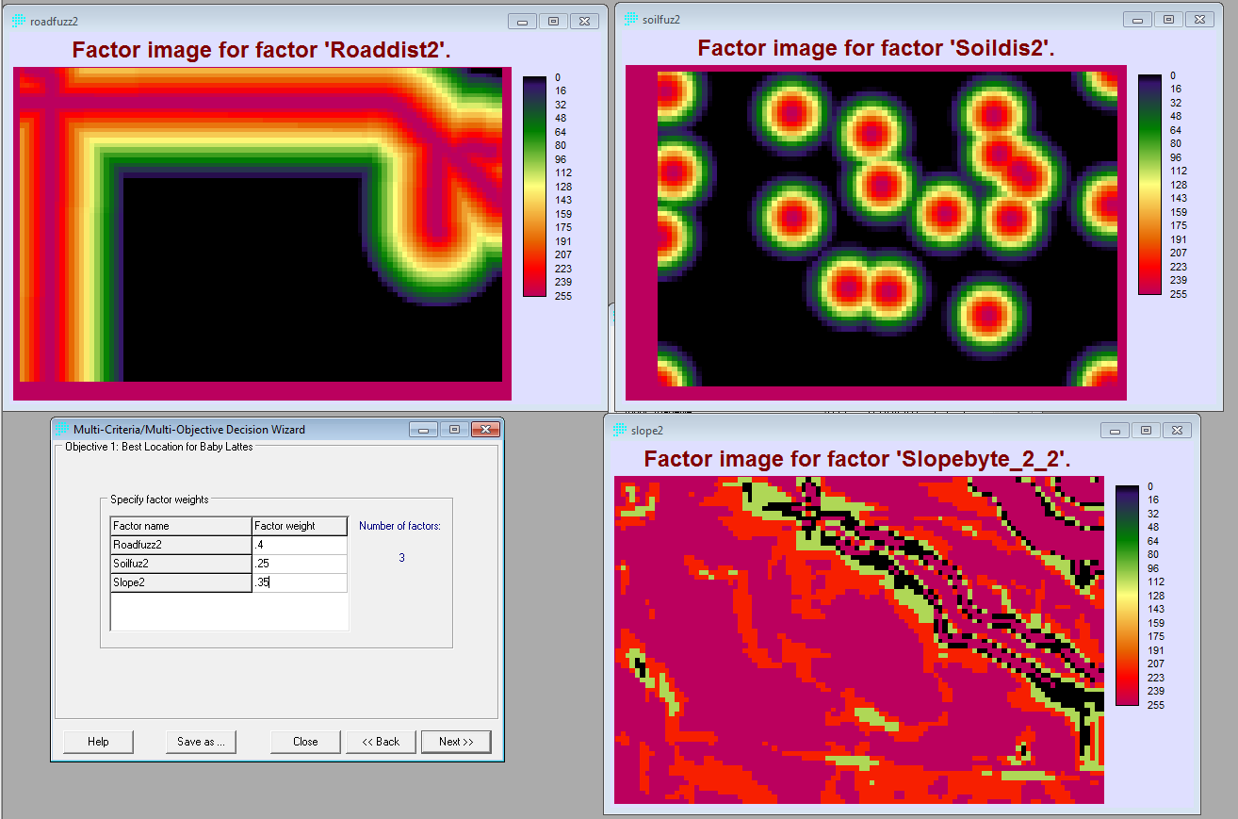Save the wizard settings with Save as ...
Viewport: 1238px width, 819px height.
pos(200,742)
